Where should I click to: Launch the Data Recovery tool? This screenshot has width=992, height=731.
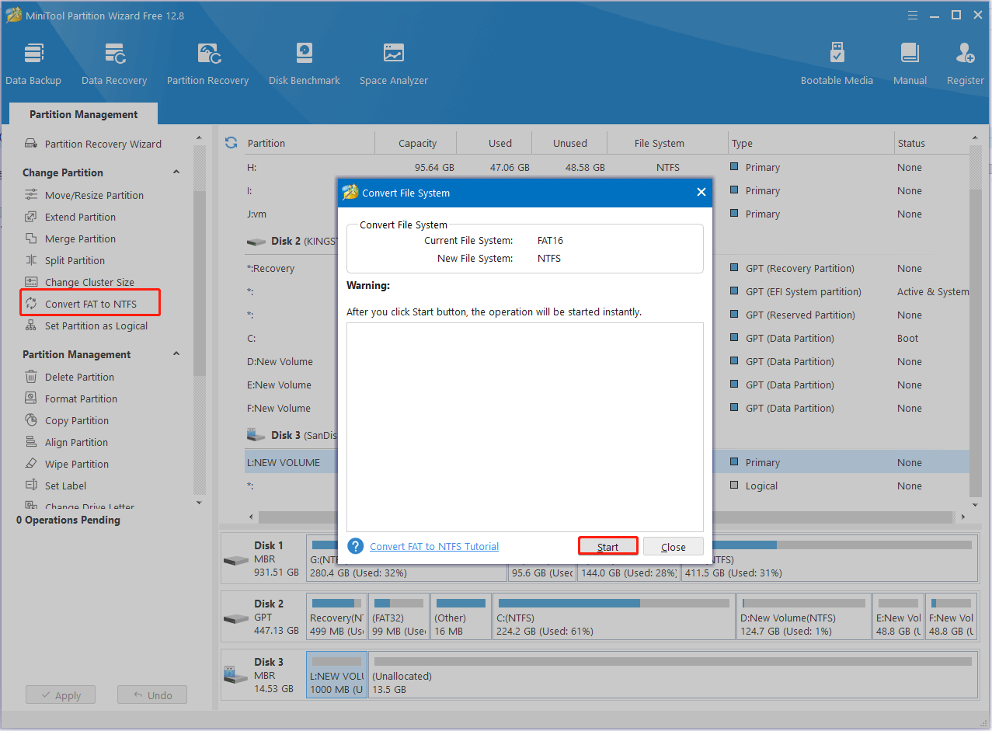pyautogui.click(x=114, y=64)
